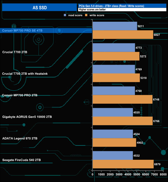168x182 pixels.
Task: Click the 4000 axis tick label
Action: tap(128, 175)
